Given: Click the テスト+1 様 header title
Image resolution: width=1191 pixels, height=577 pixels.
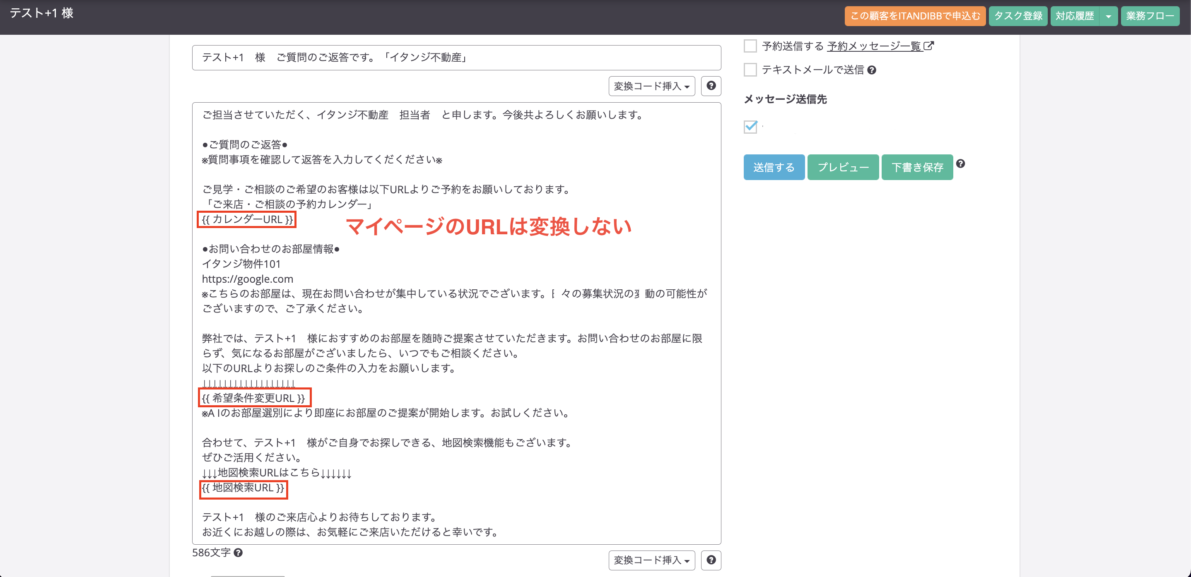Looking at the screenshot, I should [41, 13].
